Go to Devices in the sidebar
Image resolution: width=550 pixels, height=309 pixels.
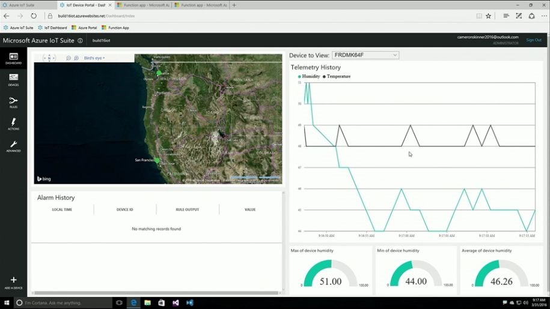click(13, 79)
